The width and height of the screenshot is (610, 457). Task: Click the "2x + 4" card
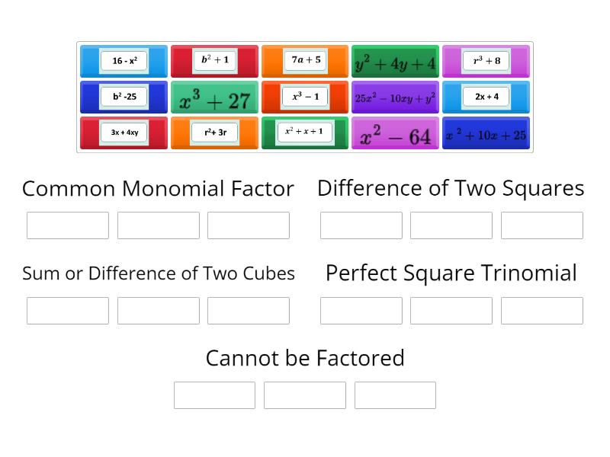(486, 97)
